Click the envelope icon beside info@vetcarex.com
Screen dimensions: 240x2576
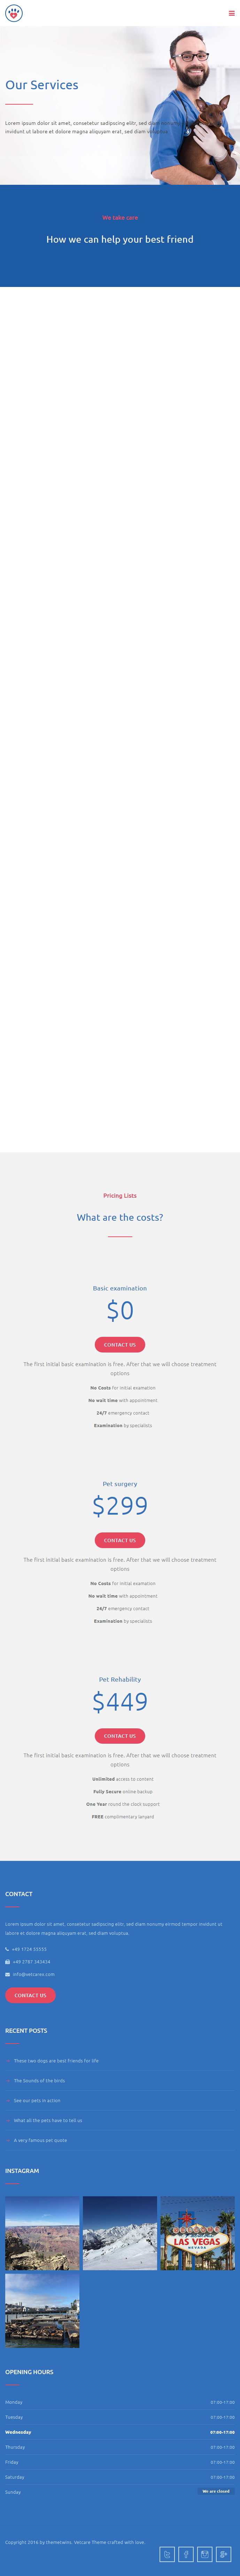tap(7, 1974)
